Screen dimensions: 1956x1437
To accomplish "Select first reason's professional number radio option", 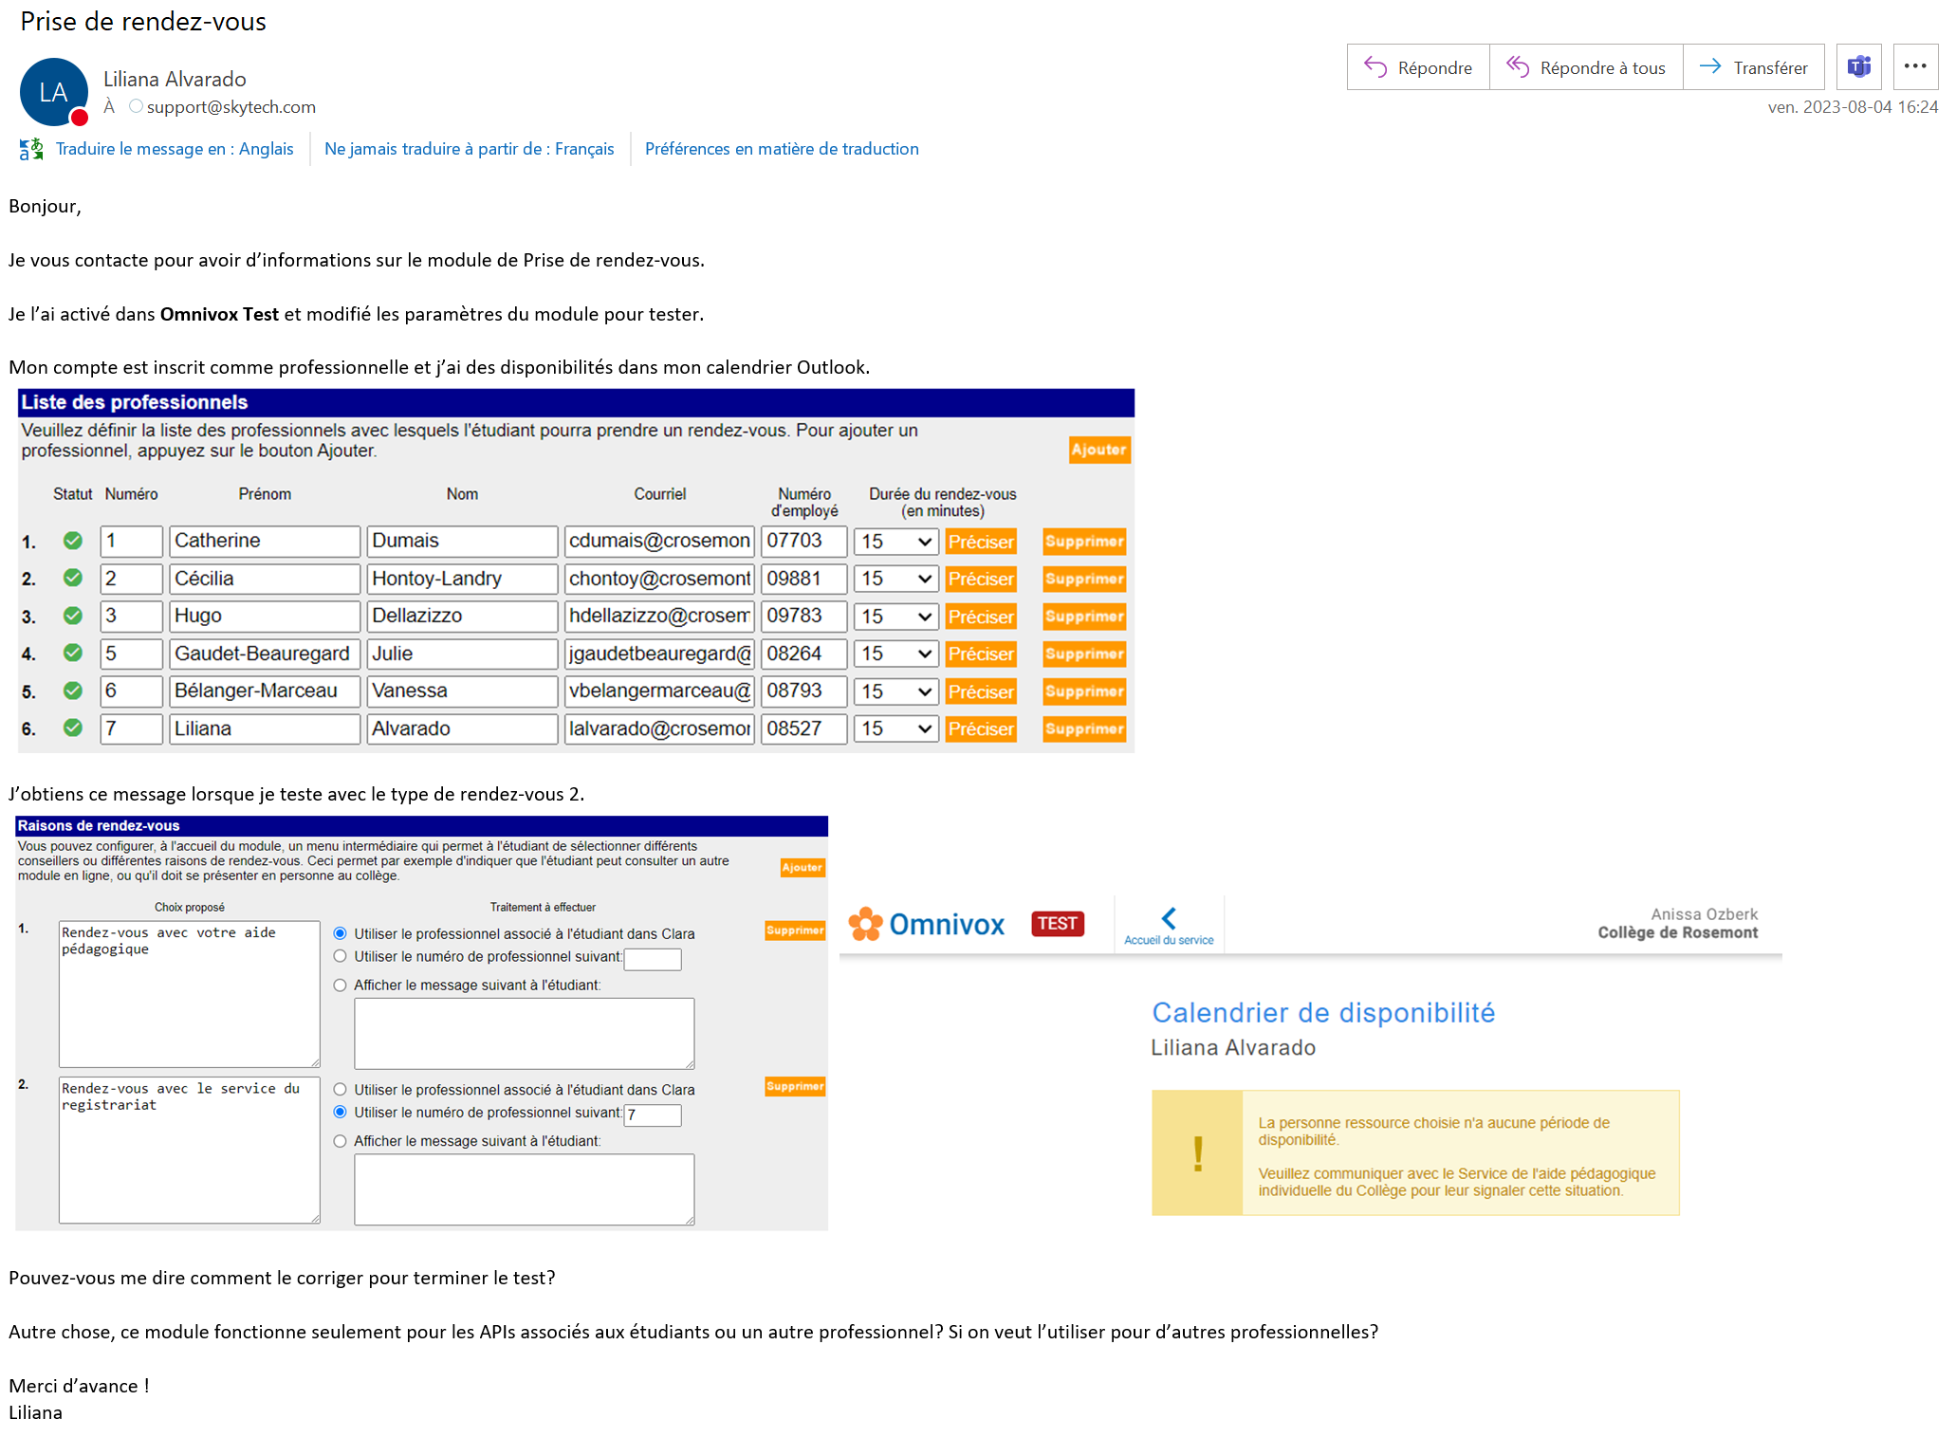I will click(340, 956).
